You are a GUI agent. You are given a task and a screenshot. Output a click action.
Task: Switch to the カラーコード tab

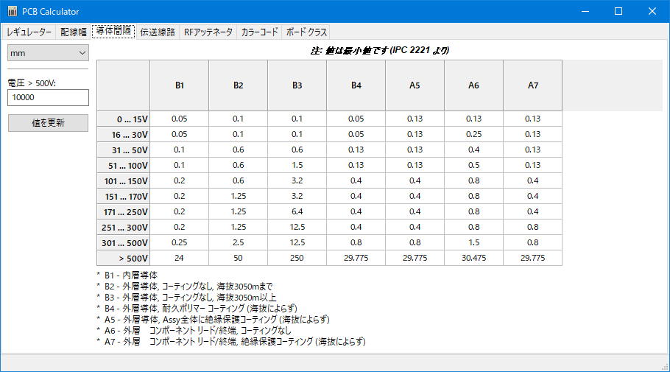(260, 32)
